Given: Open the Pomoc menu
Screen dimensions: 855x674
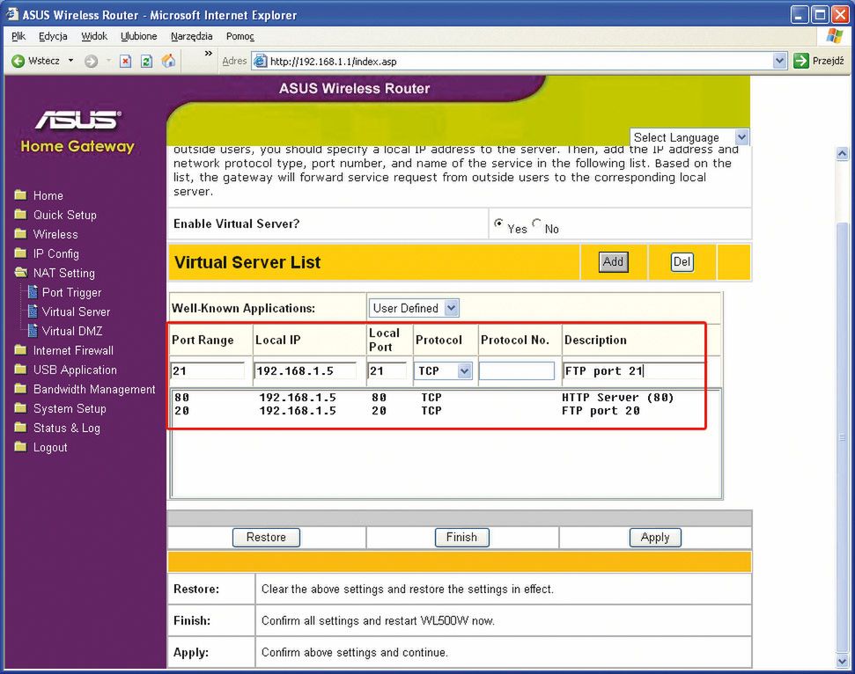Looking at the screenshot, I should [240, 36].
